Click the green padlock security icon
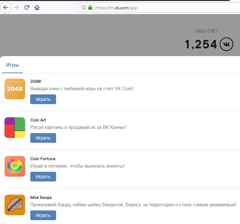The width and height of the screenshot is (240, 224). tap(90, 7)
